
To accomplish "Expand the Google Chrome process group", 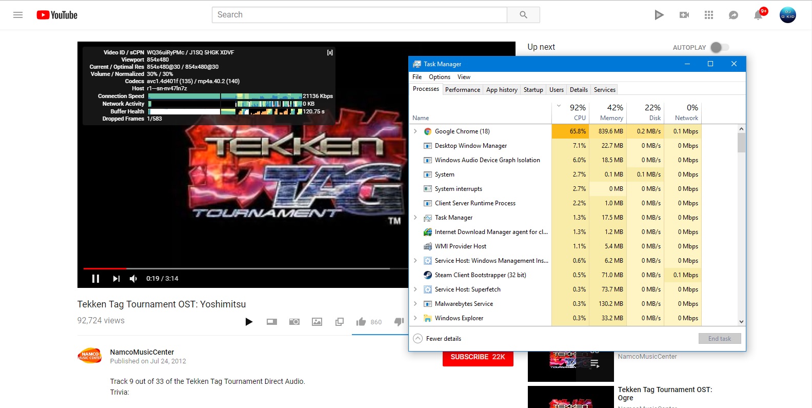I will (415, 131).
